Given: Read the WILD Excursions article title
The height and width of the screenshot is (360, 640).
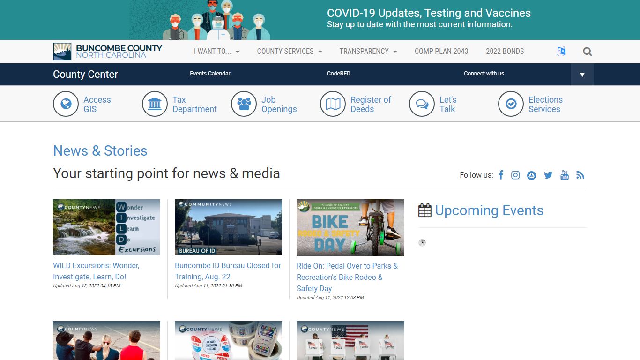Looking at the screenshot, I should 96,271.
